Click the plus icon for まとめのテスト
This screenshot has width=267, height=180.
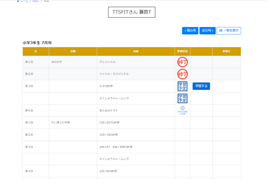182,108
